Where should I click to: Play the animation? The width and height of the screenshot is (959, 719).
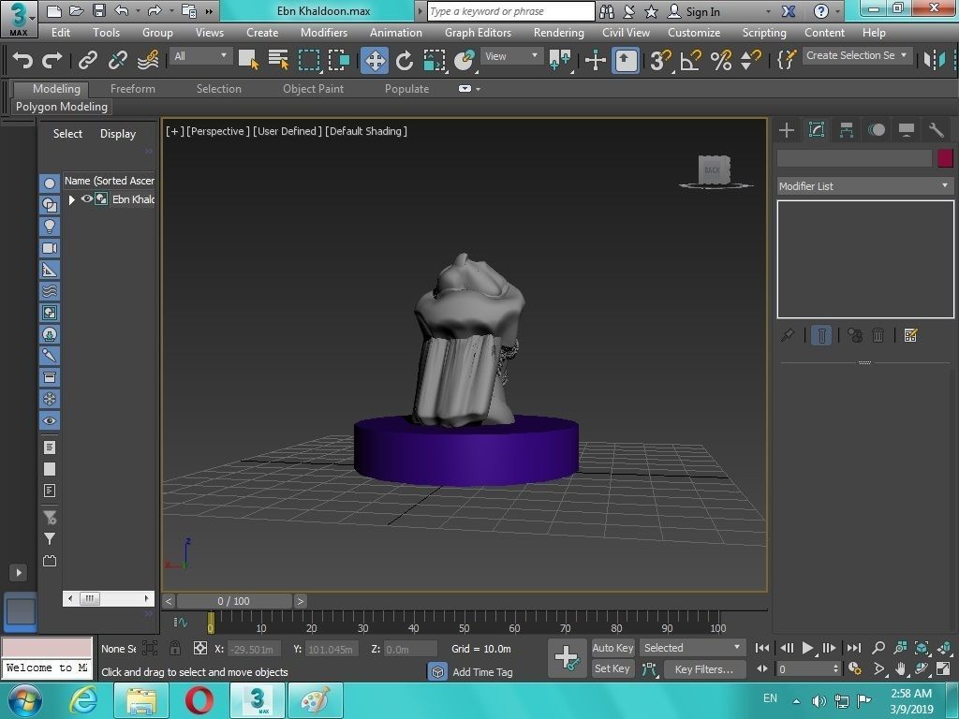(x=807, y=648)
